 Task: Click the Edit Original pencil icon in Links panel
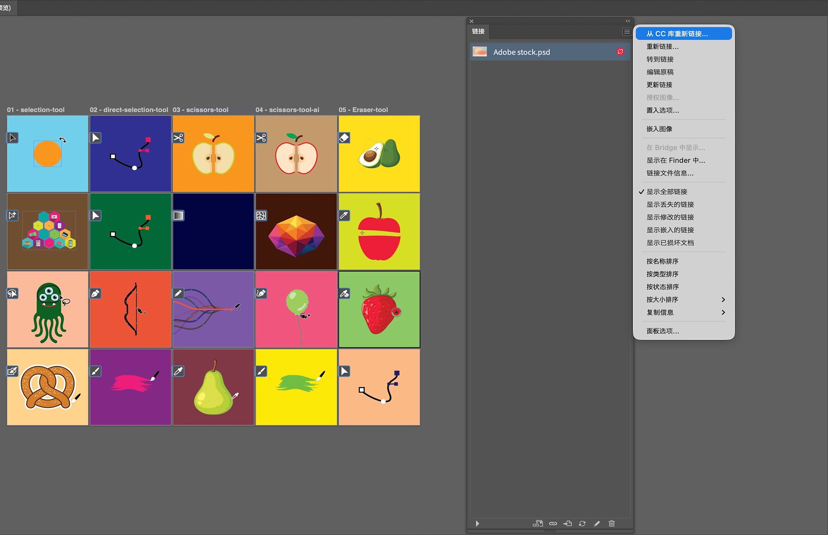597,523
